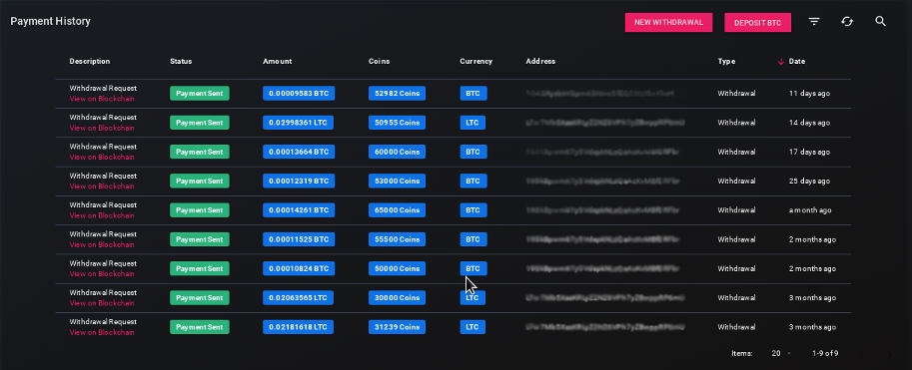Screen dimensions: 912x370
Task: Click the Address column header
Action: [541, 61]
